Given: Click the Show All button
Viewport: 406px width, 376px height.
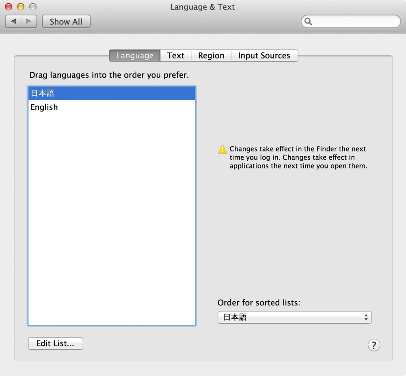Looking at the screenshot, I should (x=66, y=22).
